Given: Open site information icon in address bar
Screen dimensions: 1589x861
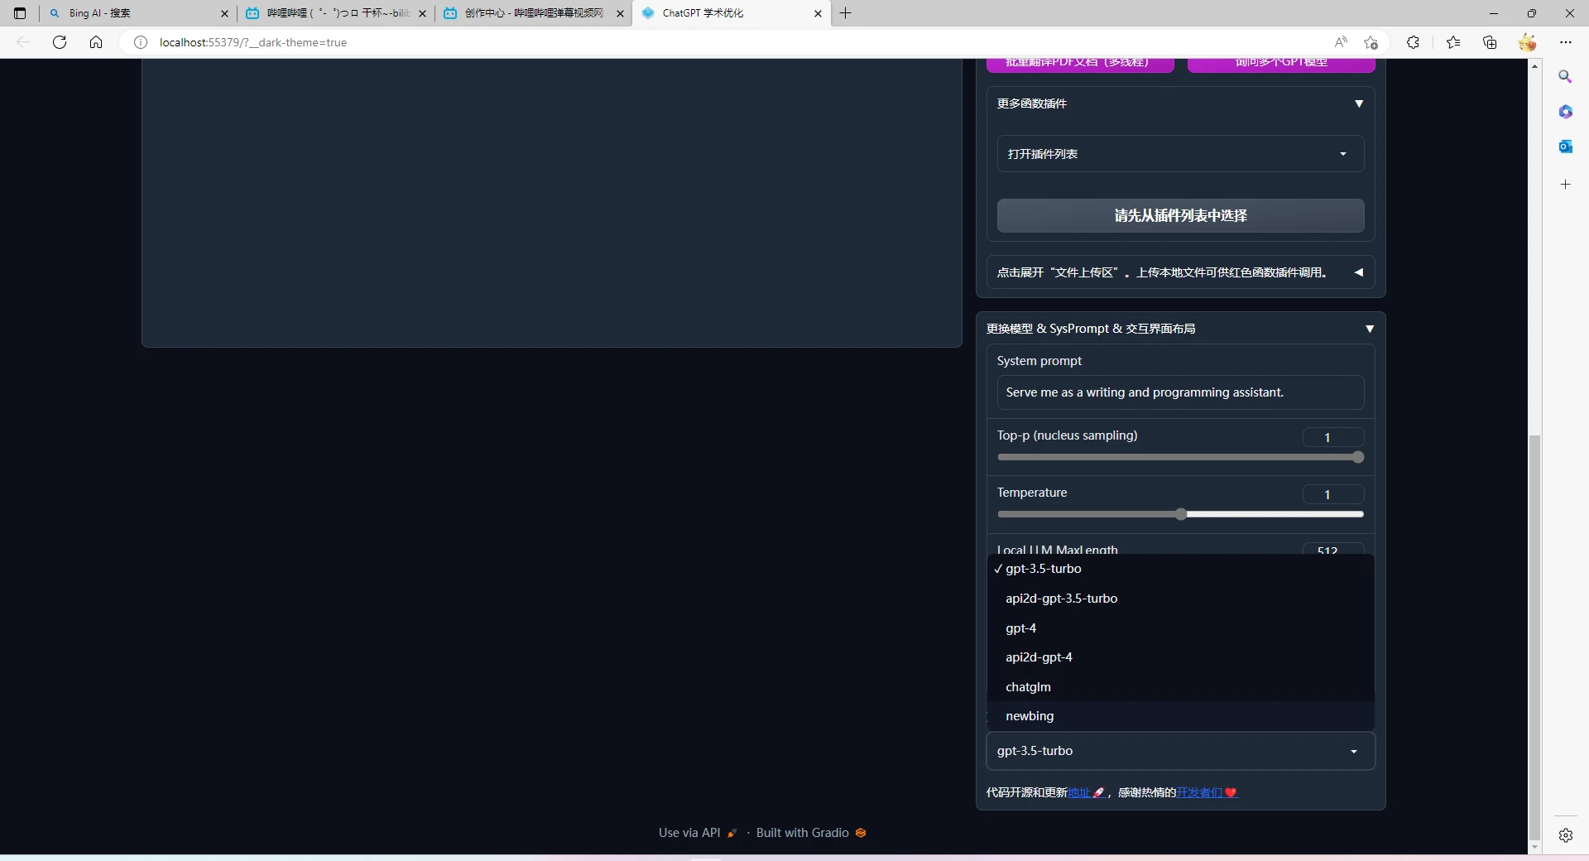Looking at the screenshot, I should (x=141, y=42).
